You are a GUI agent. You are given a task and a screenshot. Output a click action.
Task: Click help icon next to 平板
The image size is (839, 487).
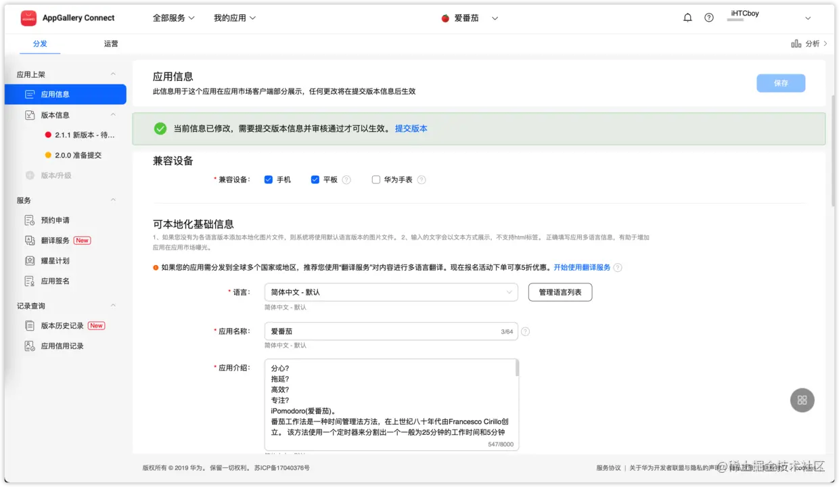coord(346,180)
